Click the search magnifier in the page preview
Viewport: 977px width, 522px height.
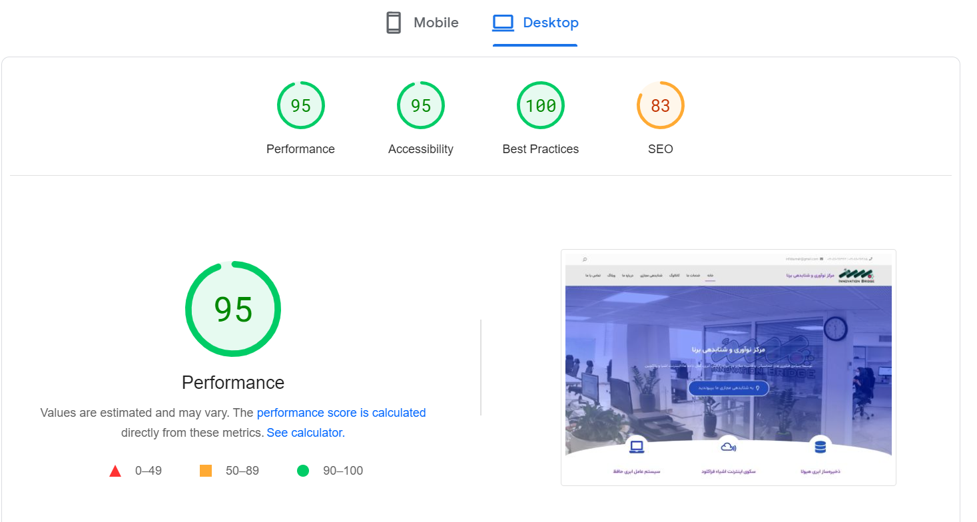point(585,259)
